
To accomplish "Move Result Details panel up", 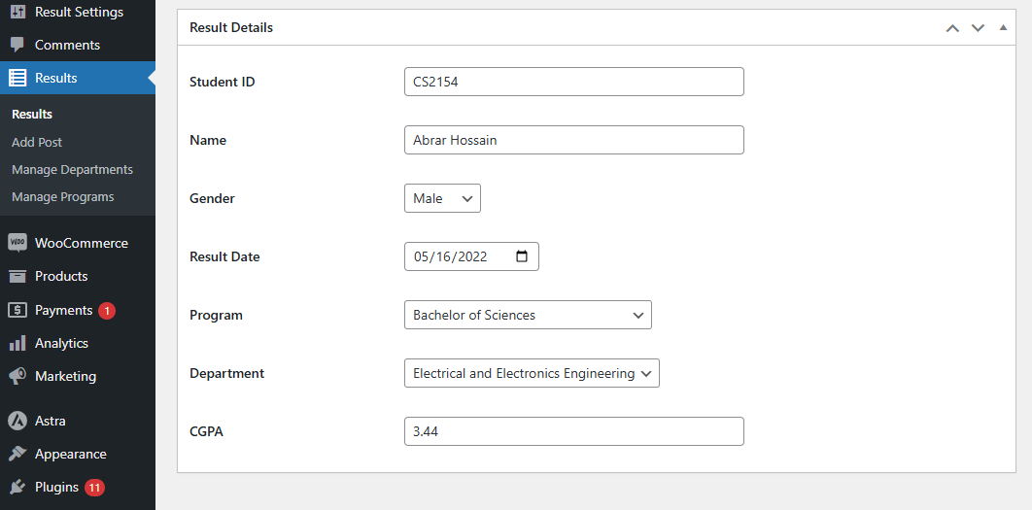I will click(952, 28).
